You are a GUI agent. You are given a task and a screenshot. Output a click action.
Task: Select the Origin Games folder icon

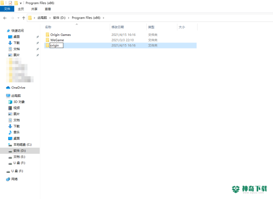[48, 34]
